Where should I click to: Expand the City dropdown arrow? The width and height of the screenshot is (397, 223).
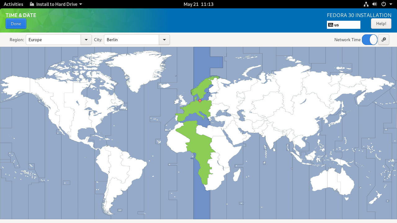coord(164,40)
